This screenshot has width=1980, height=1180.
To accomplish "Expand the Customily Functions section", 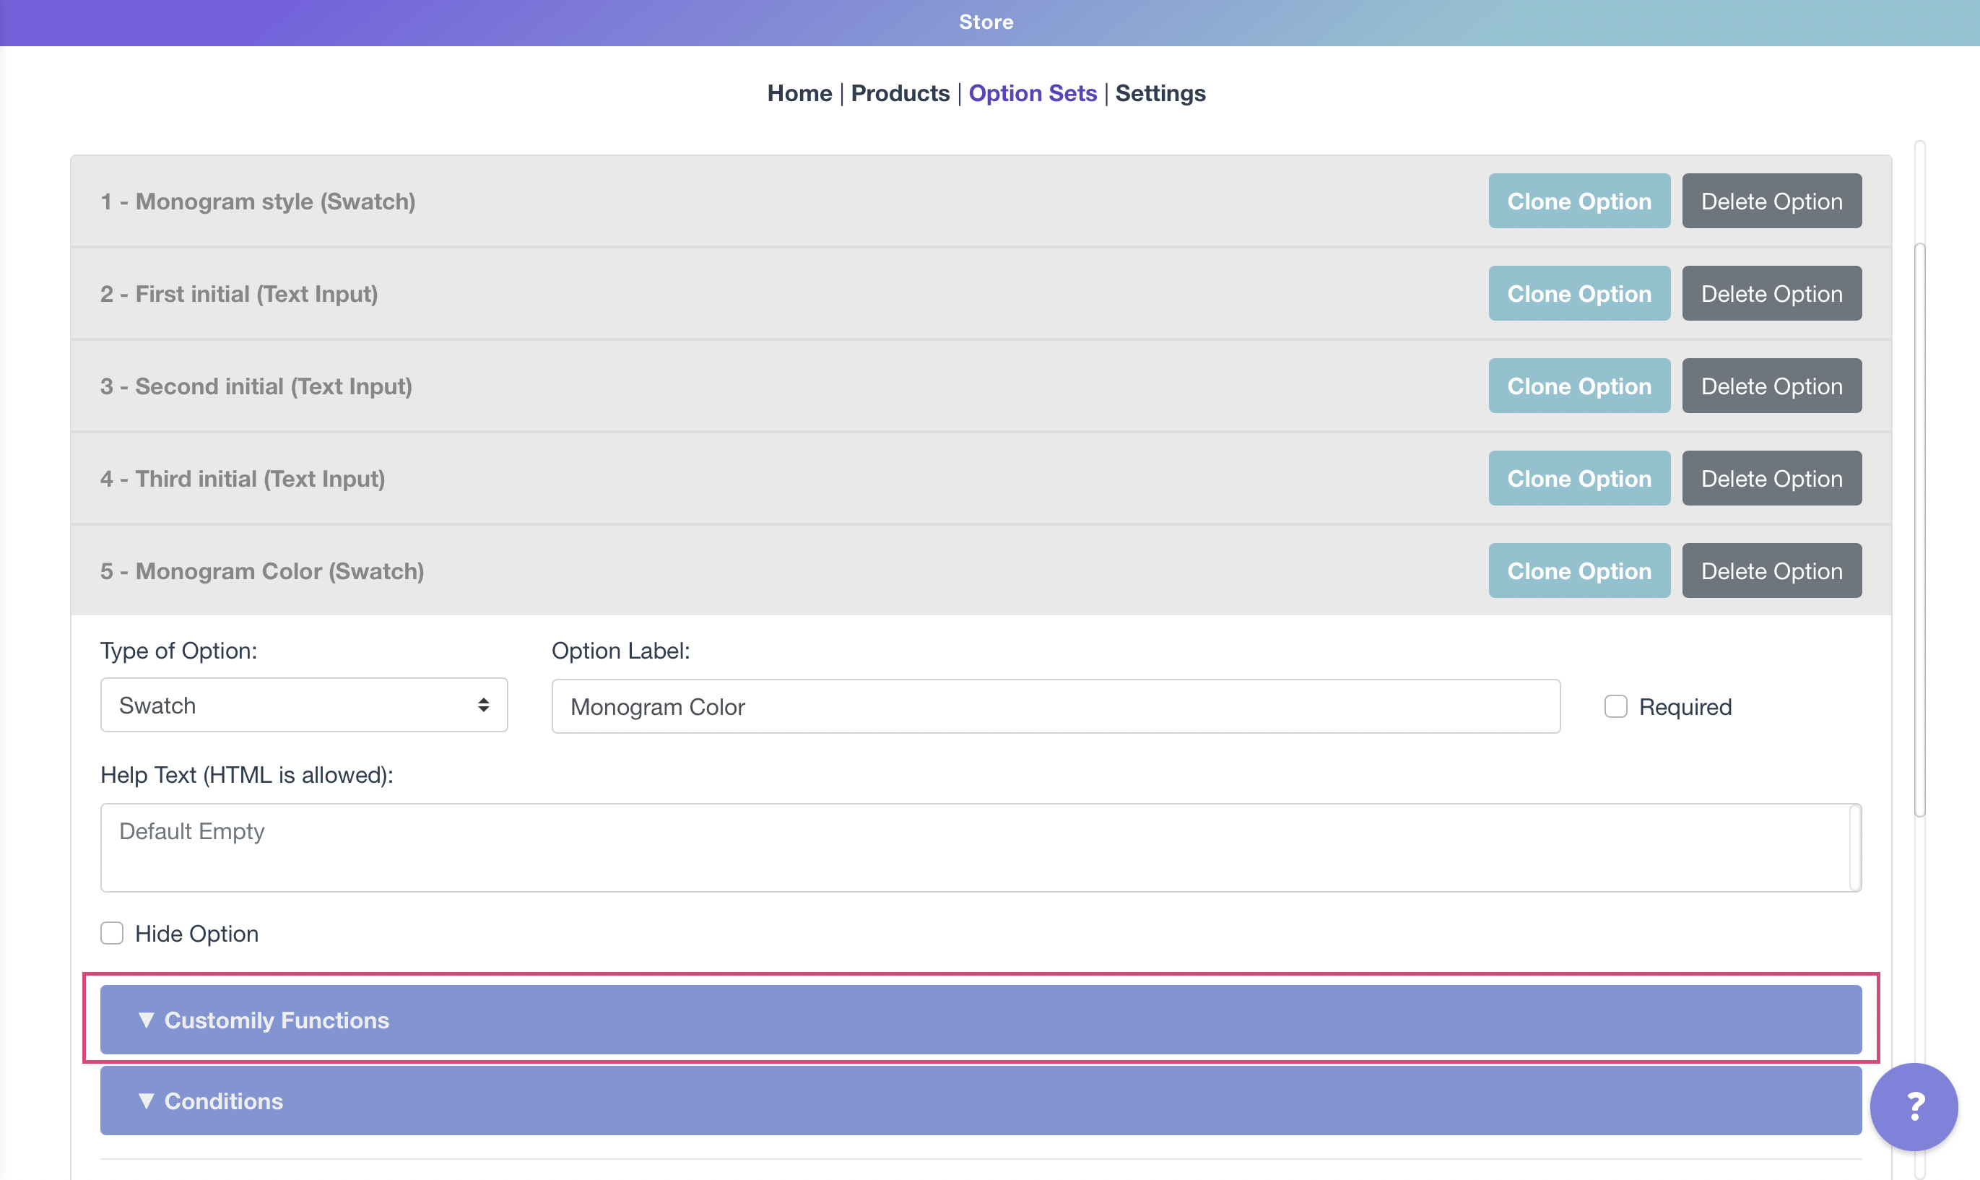I will click(x=980, y=1020).
